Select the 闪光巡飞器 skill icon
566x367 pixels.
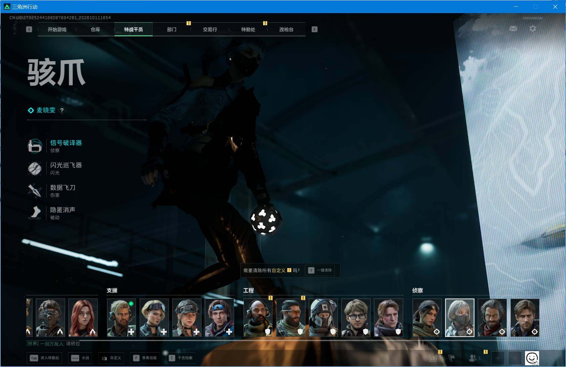click(35, 168)
